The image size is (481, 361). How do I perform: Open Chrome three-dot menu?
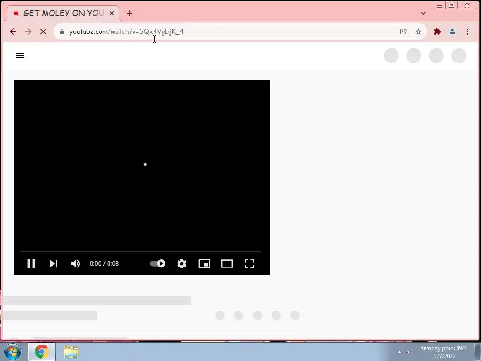pos(467,31)
